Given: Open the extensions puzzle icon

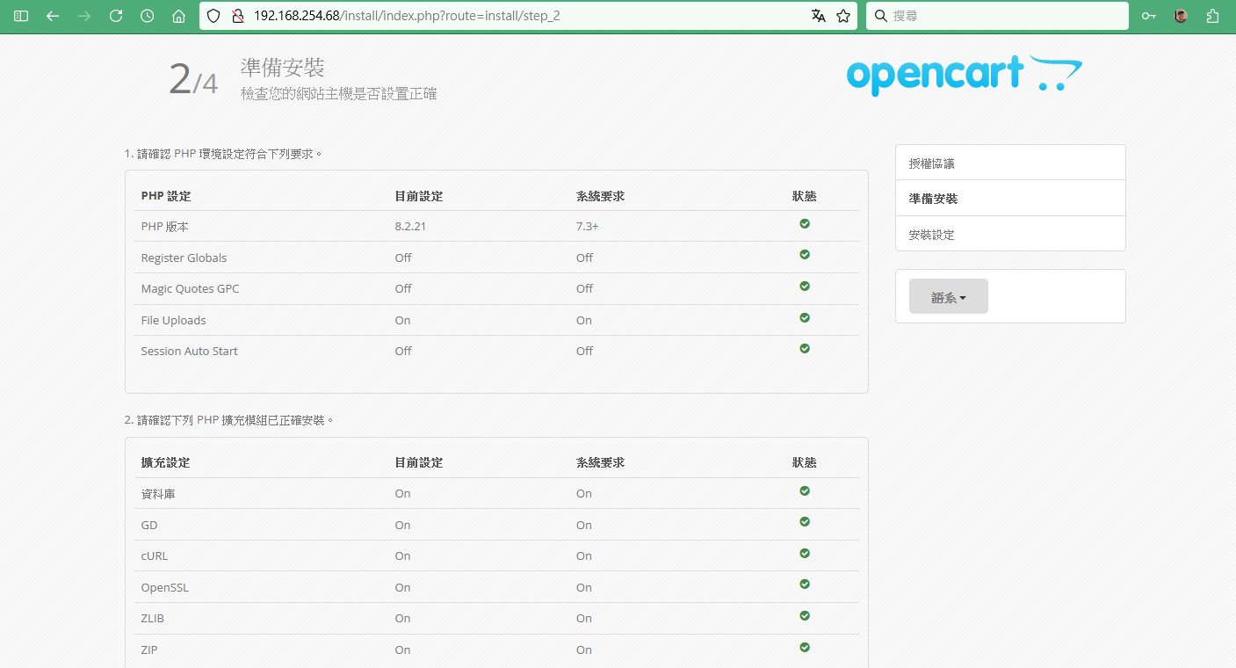Looking at the screenshot, I should pyautogui.click(x=1213, y=16).
